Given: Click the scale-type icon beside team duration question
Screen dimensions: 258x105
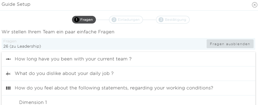Looking at the screenshot, I should point(8,59).
